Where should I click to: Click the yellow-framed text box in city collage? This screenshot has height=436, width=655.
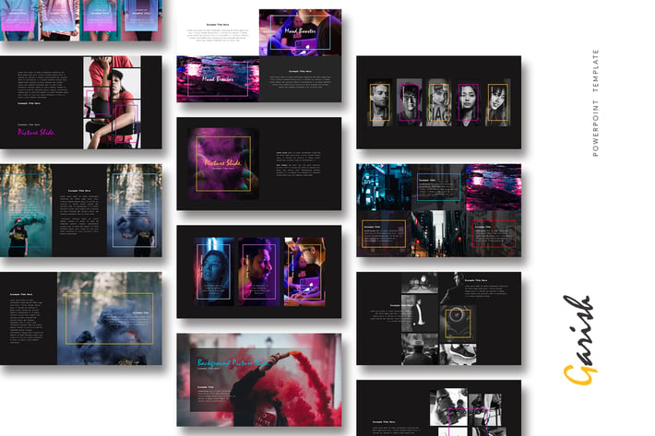point(384,233)
